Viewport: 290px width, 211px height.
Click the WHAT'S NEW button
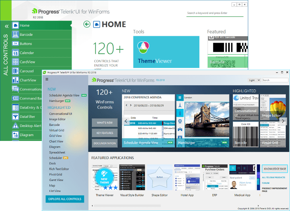[105, 123]
